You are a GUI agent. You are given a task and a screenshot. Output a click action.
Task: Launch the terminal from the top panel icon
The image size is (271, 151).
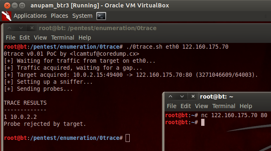click(101, 16)
